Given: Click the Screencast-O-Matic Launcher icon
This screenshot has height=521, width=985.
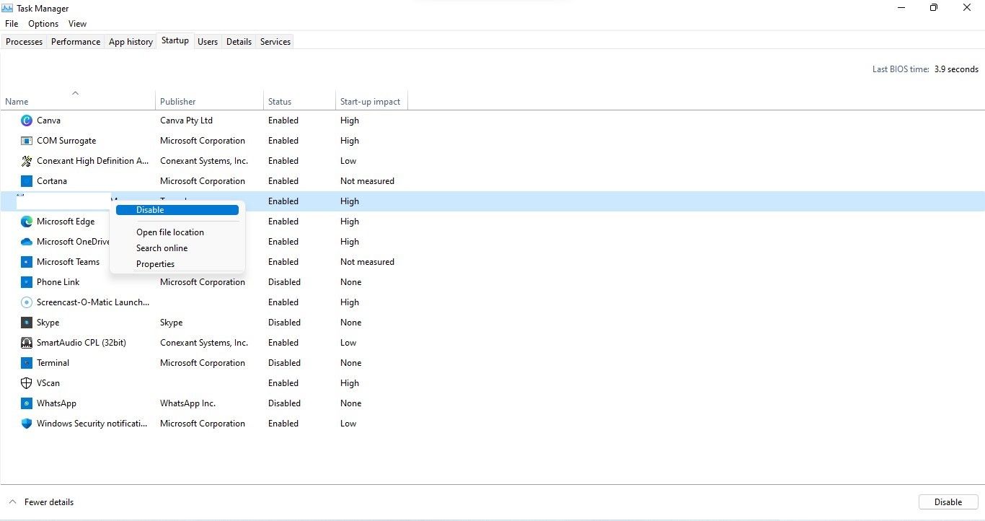Looking at the screenshot, I should tap(27, 302).
